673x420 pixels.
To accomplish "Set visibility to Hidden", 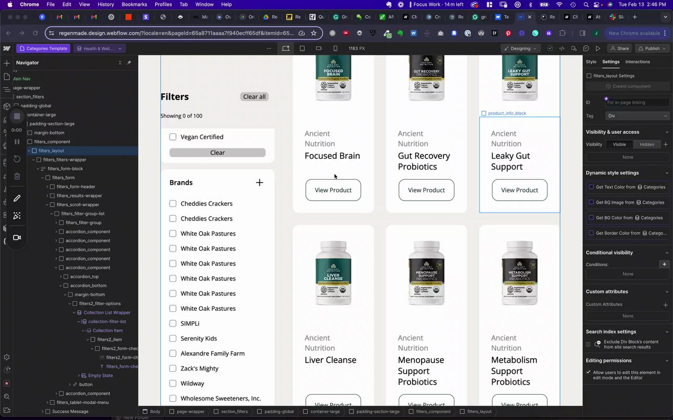I will [647, 144].
